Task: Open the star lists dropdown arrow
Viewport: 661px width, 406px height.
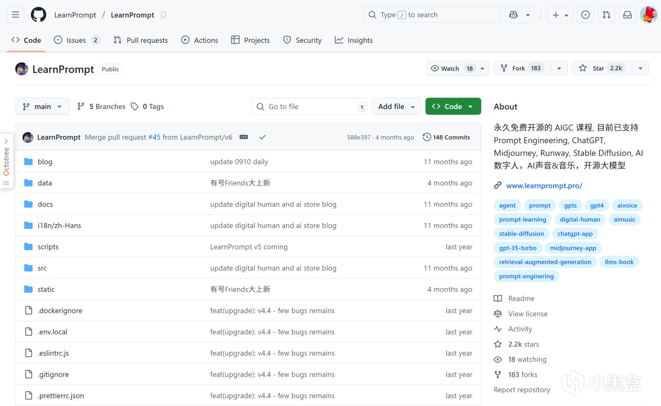Action: pyautogui.click(x=640, y=68)
